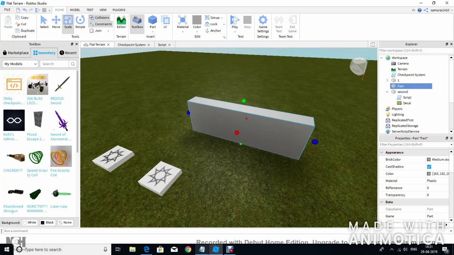Select Terrain in Explorer
This screenshot has height=255, width=454.
[402, 69]
